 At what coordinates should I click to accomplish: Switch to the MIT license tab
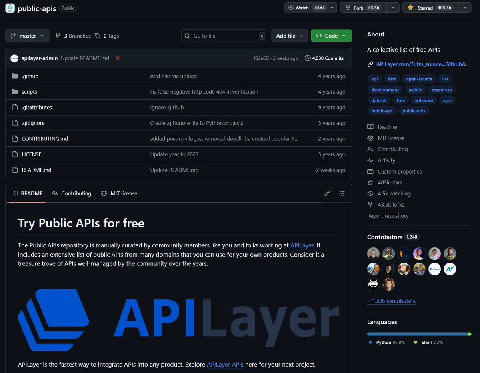[119, 193]
